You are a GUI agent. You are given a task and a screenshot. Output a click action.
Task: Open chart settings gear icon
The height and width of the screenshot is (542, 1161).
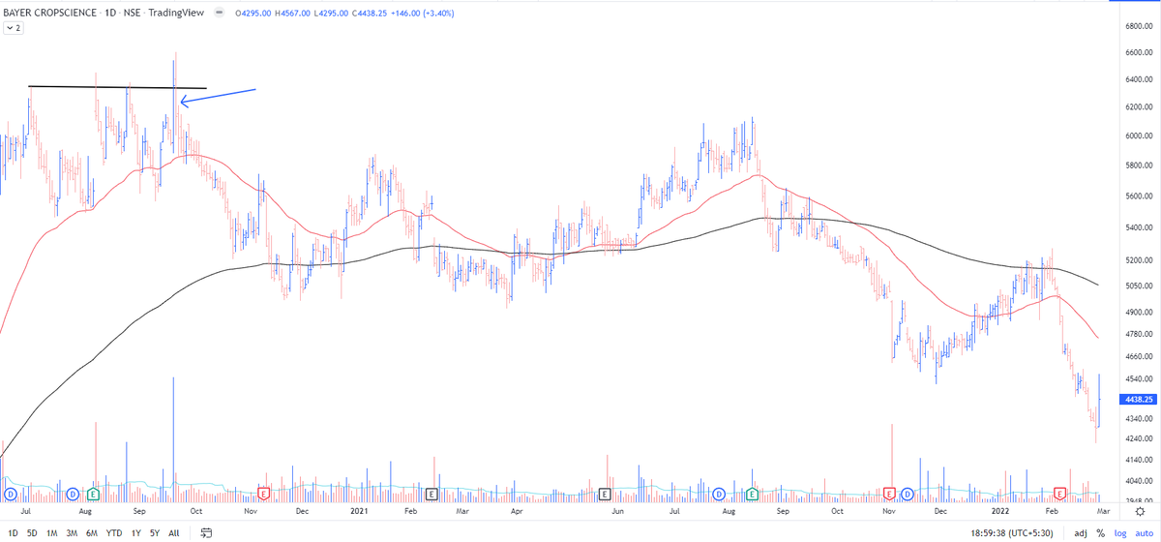tap(1140, 511)
